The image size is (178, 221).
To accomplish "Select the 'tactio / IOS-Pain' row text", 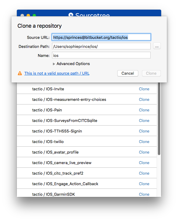I will point(47,110).
